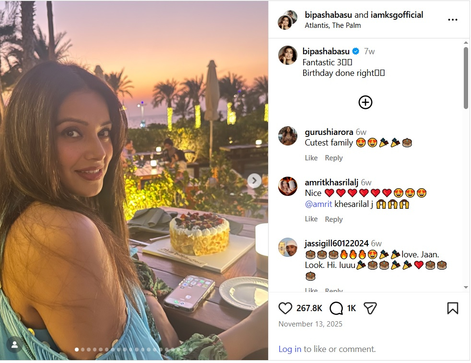Share the post with the paper plane icon
This screenshot has width=471, height=363.
[x=370, y=308]
